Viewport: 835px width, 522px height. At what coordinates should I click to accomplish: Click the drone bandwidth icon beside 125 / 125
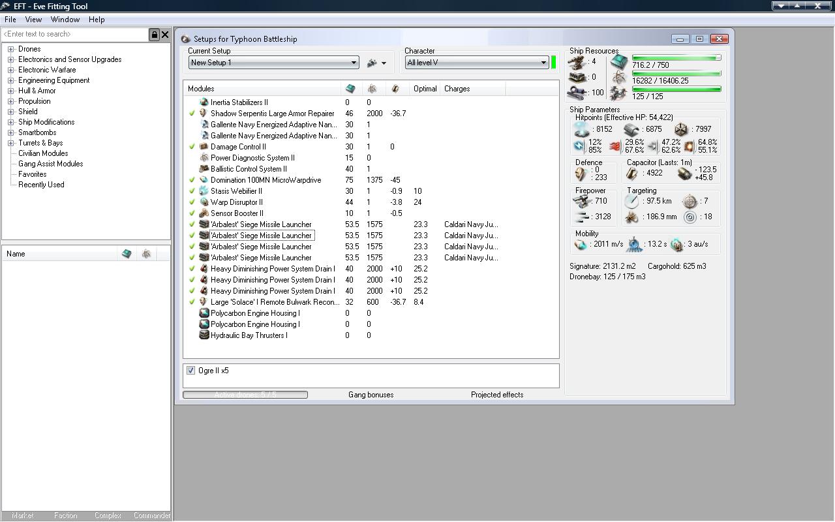click(618, 93)
